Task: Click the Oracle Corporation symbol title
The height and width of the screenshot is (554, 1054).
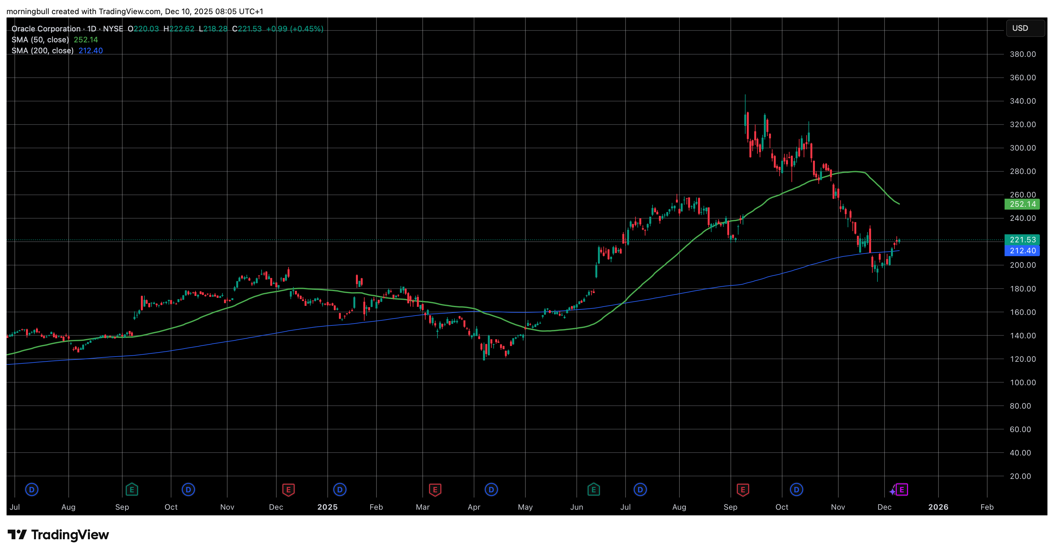Action: 46,29
